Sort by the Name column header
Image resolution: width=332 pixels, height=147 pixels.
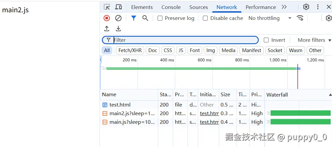click(129, 95)
